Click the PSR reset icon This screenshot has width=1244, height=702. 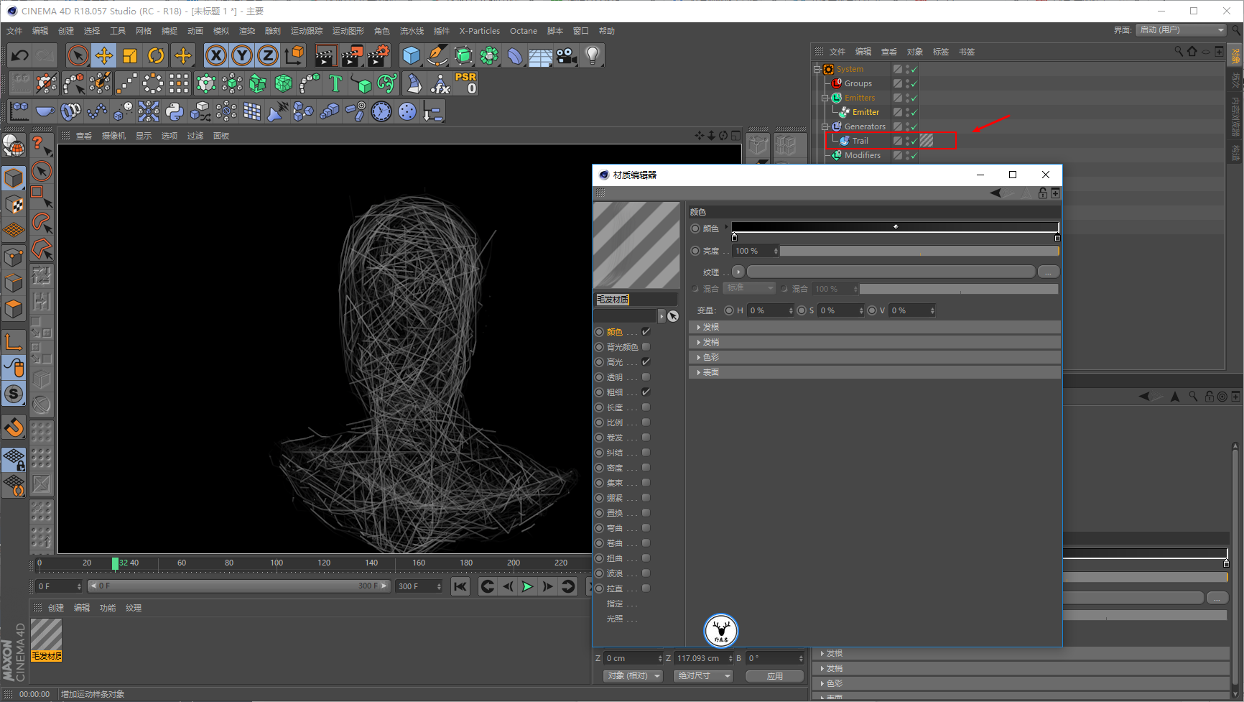pos(465,83)
